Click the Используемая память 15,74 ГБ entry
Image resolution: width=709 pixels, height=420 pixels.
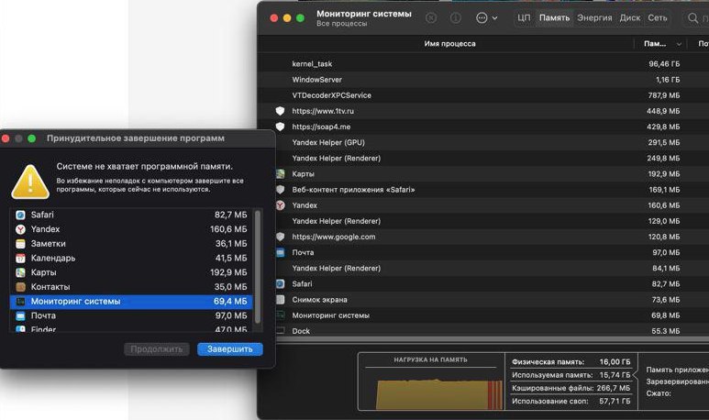coord(571,375)
